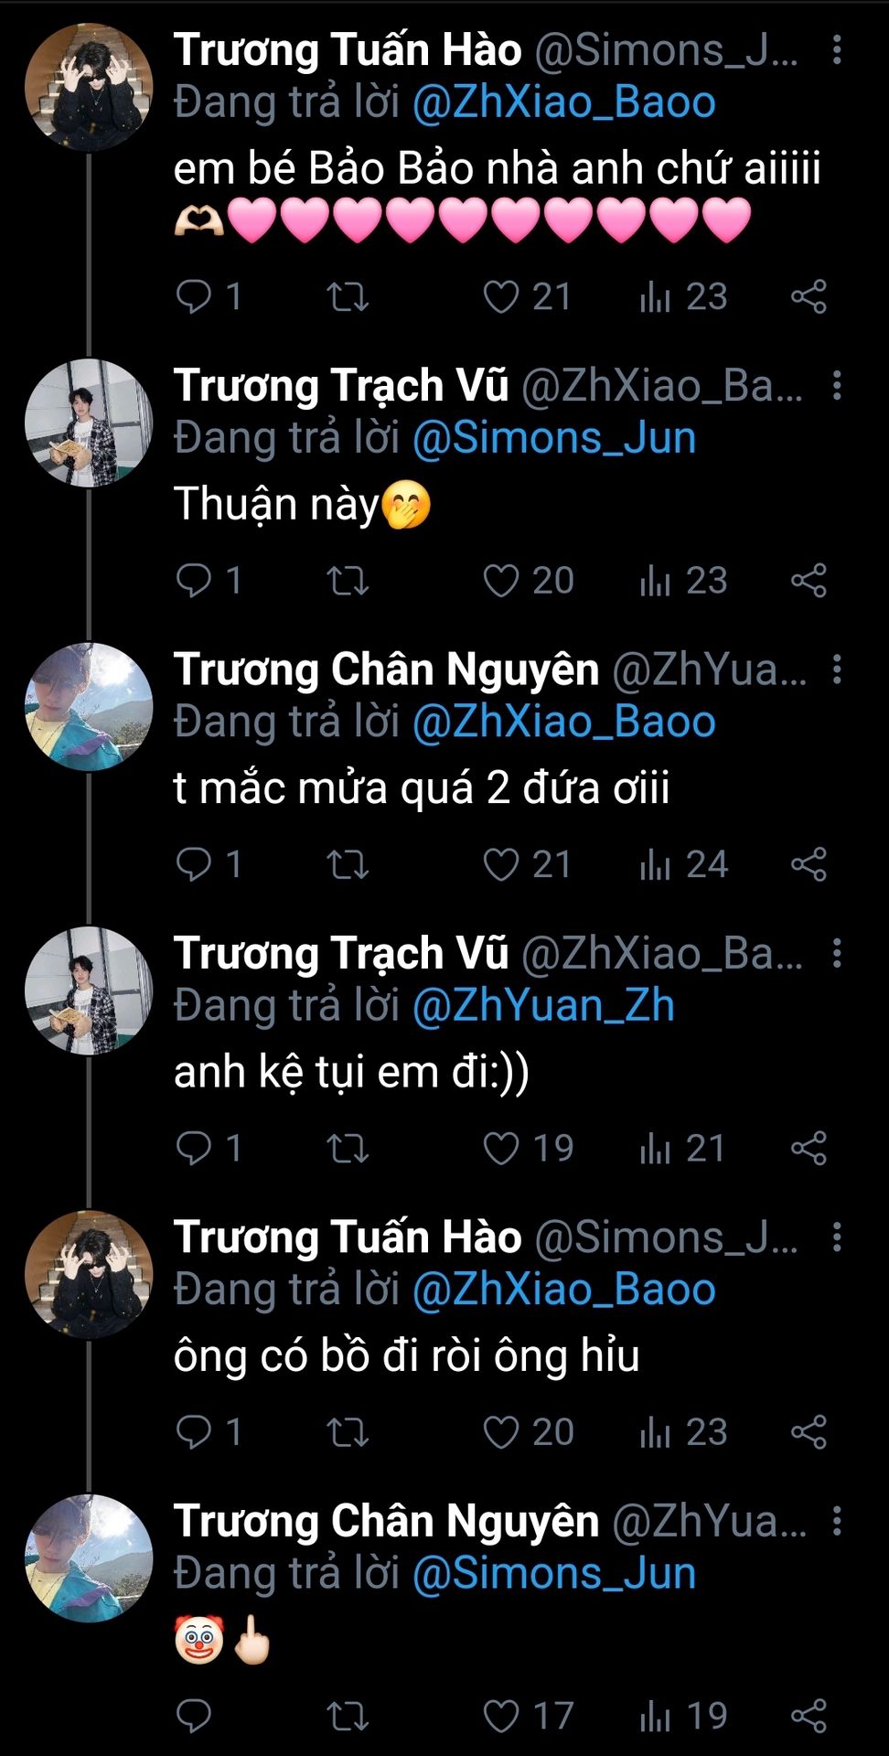This screenshot has width=889, height=1756.
Task: Open more options for 'Thuận này' tweet
Action: pyautogui.click(x=837, y=386)
